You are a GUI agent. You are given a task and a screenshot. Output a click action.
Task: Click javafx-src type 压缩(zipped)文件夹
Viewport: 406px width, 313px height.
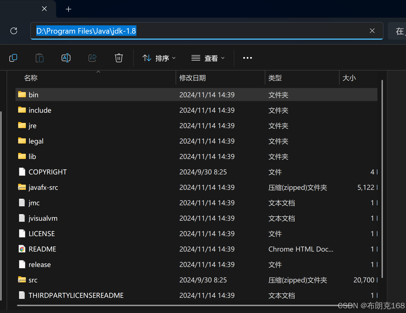click(x=298, y=187)
